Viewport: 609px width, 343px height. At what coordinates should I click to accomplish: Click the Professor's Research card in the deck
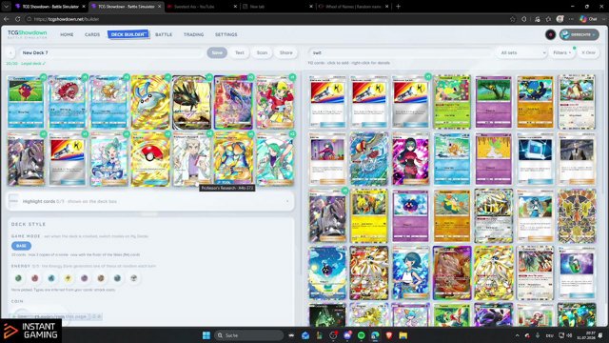192,159
